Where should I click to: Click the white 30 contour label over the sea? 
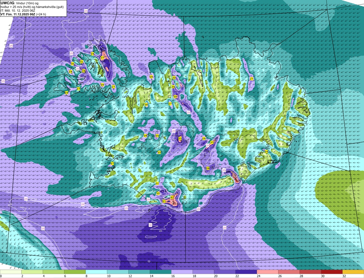pos(150,225)
